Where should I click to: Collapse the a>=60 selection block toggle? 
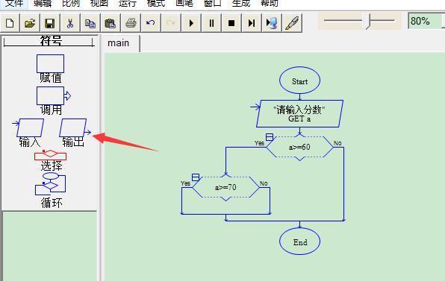pyautogui.click(x=270, y=137)
